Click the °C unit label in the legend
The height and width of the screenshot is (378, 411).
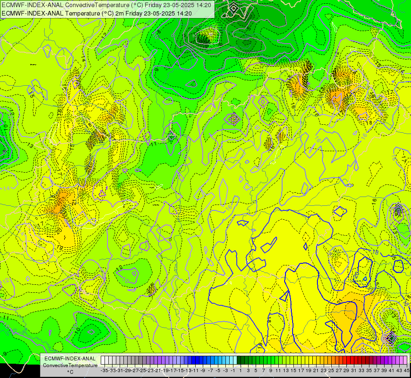(x=70, y=372)
